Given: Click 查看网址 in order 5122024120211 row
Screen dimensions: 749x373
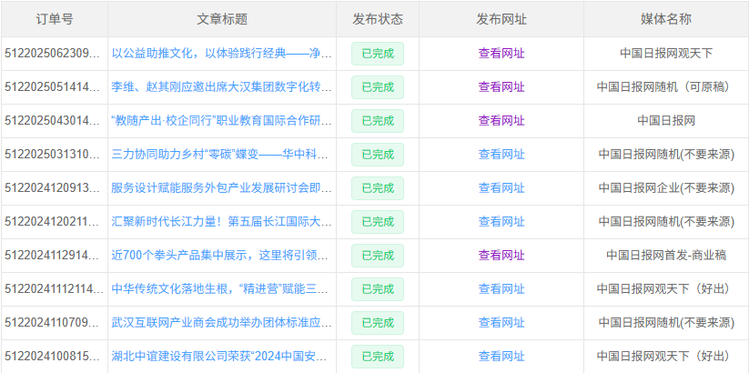Looking at the screenshot, I should (x=501, y=222).
